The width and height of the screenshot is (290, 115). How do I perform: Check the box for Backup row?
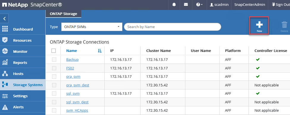pos(54,60)
